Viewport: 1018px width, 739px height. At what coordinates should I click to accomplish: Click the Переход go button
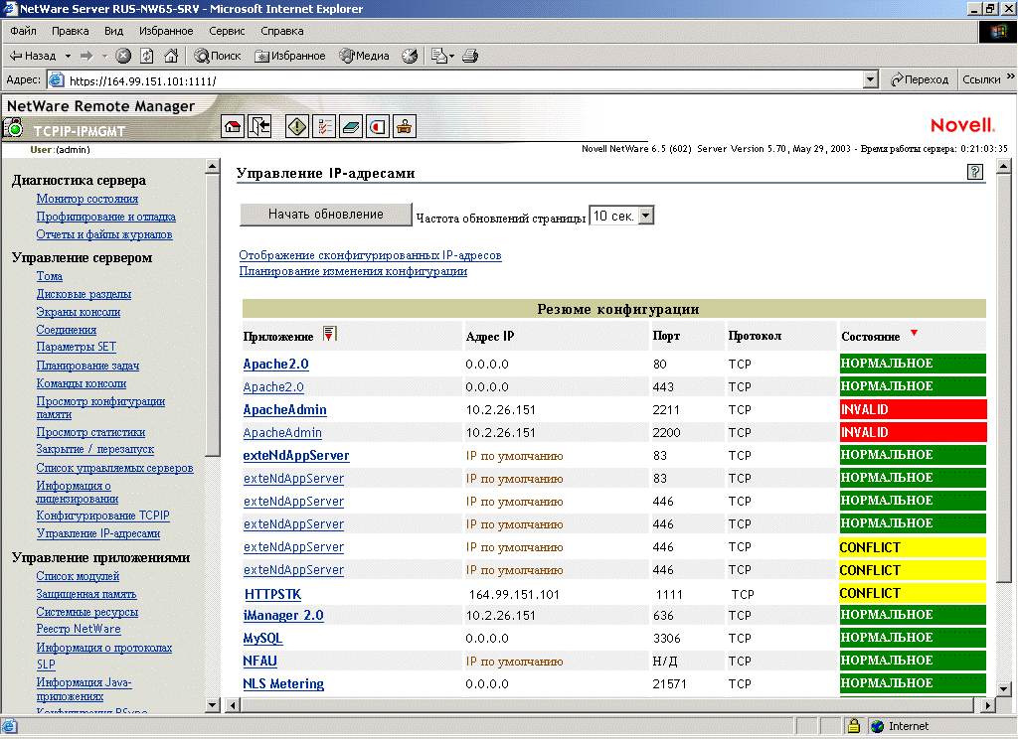[x=919, y=79]
